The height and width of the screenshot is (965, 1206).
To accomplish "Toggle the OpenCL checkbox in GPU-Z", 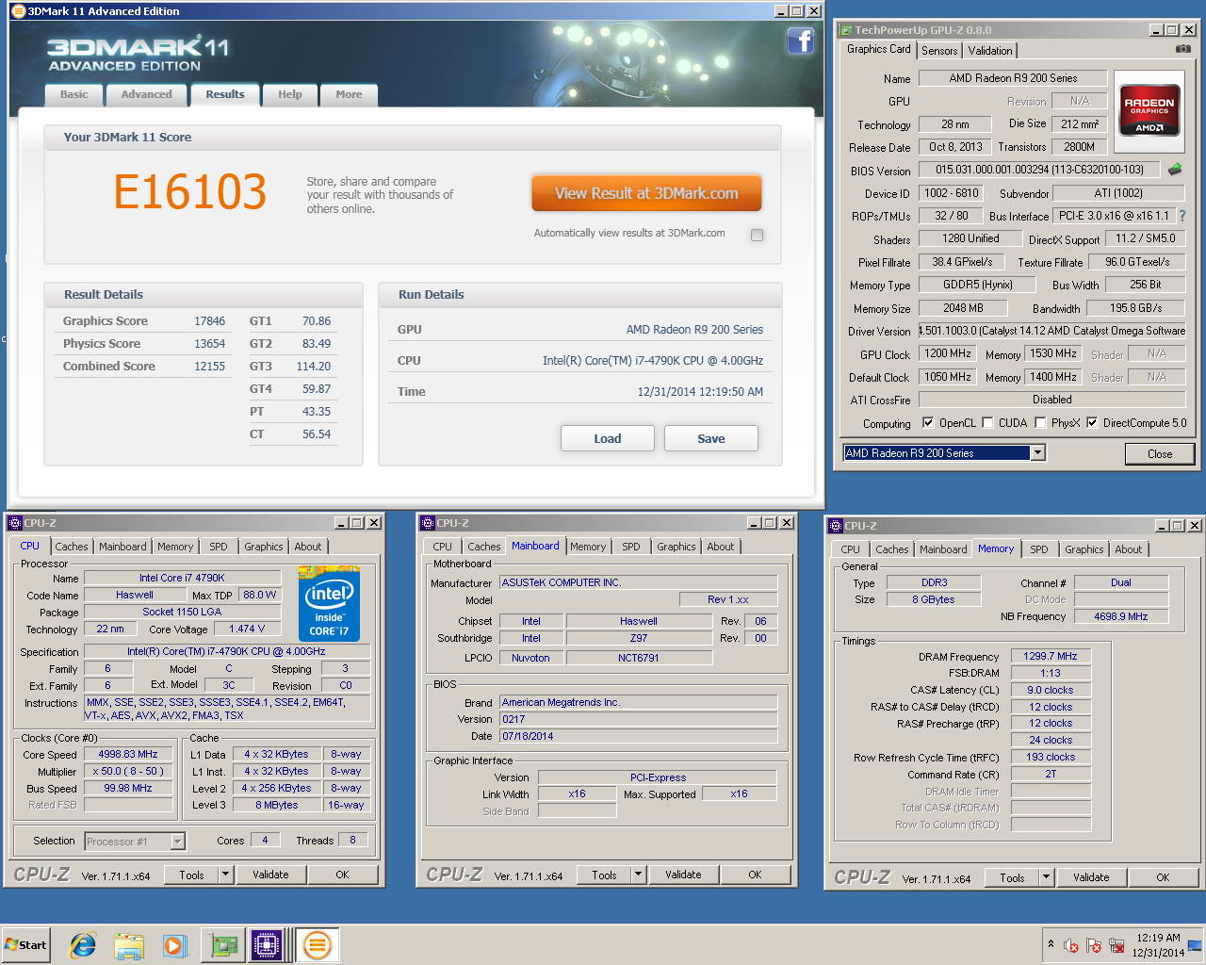I will 928,422.
